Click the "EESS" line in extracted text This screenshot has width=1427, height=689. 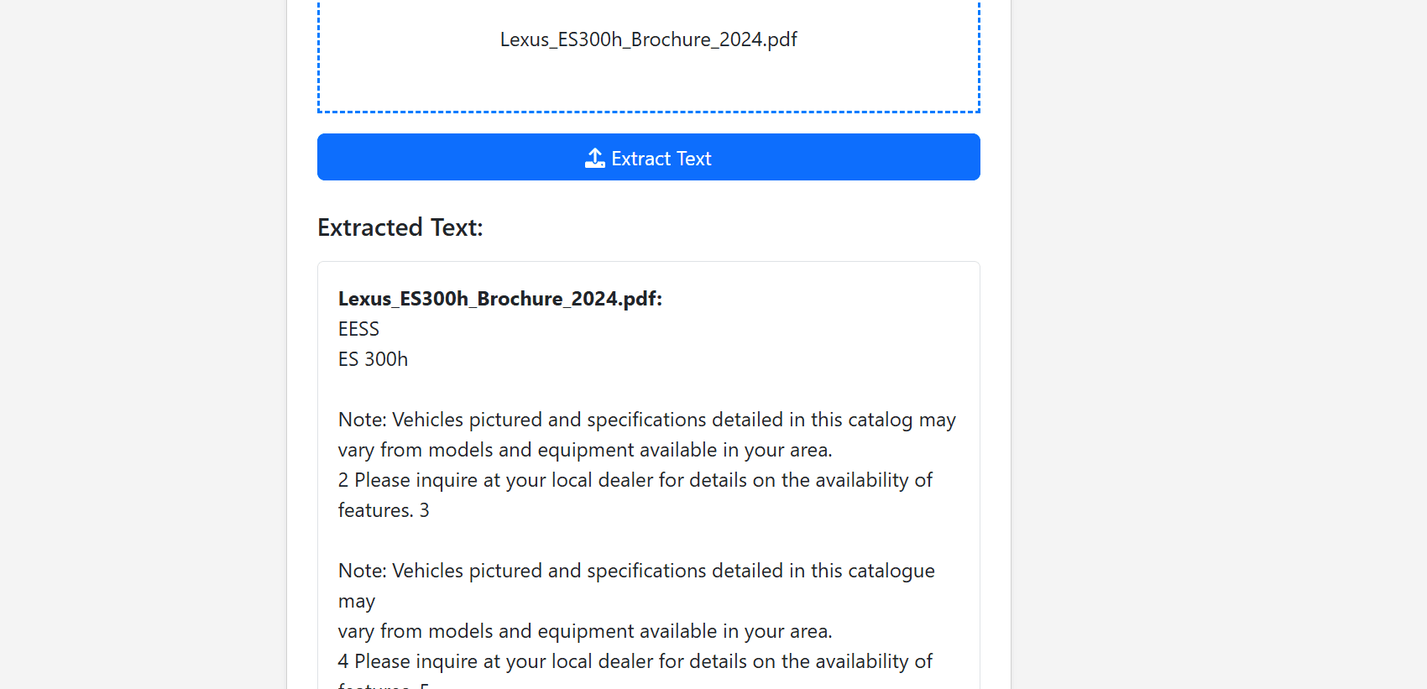[x=358, y=329]
